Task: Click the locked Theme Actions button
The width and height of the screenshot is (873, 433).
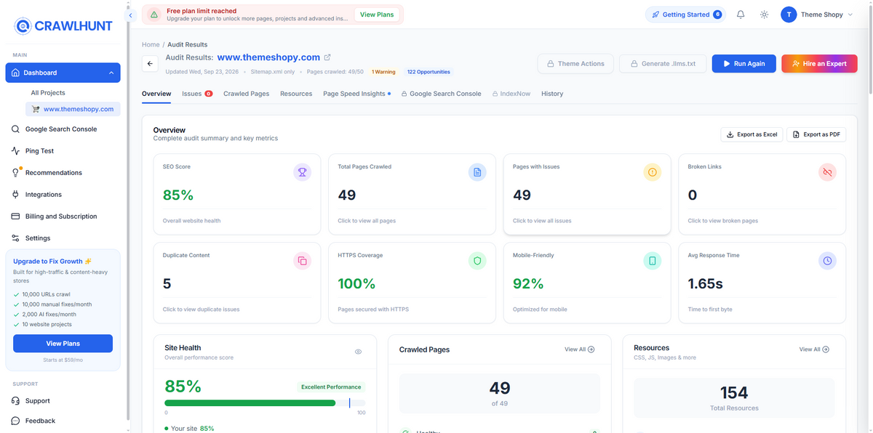Action: pos(575,64)
